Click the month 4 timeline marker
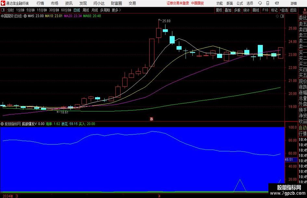The width and height of the screenshot is (307, 198). click(160, 196)
